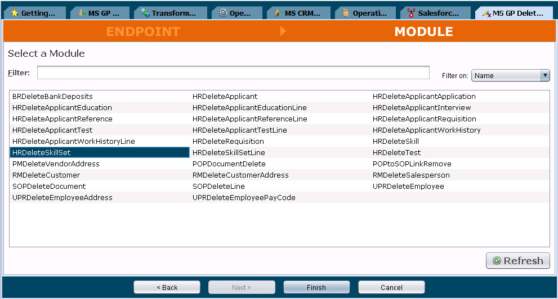This screenshot has height=299, width=558.
Task: Switch to the Transform... tab
Action: 171,13
